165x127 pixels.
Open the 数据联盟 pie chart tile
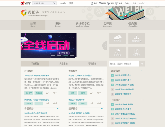[x=118, y=52]
